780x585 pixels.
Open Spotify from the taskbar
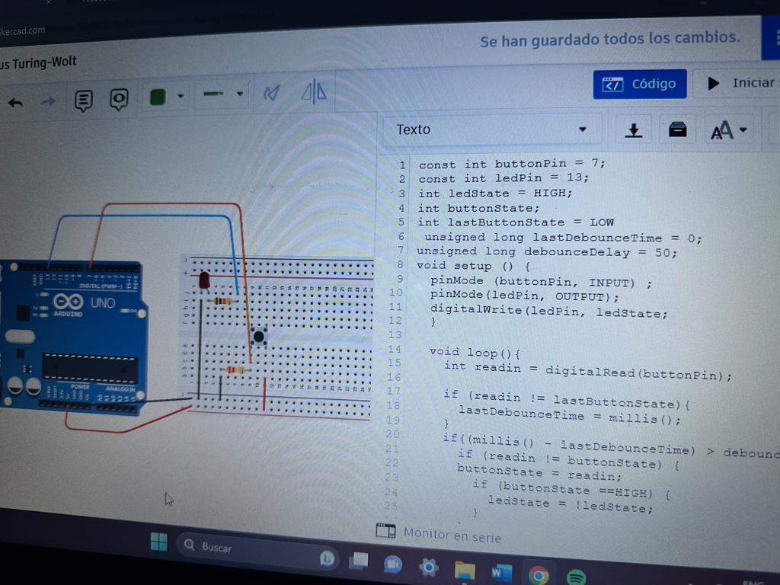pyautogui.click(x=577, y=577)
